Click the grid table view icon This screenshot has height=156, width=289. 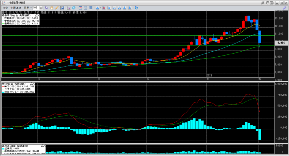click(91, 8)
